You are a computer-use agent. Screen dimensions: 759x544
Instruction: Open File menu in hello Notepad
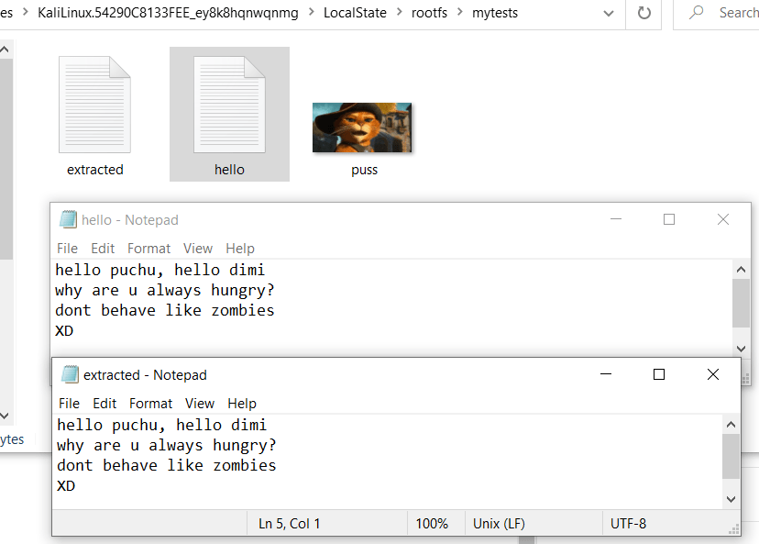pyautogui.click(x=67, y=249)
